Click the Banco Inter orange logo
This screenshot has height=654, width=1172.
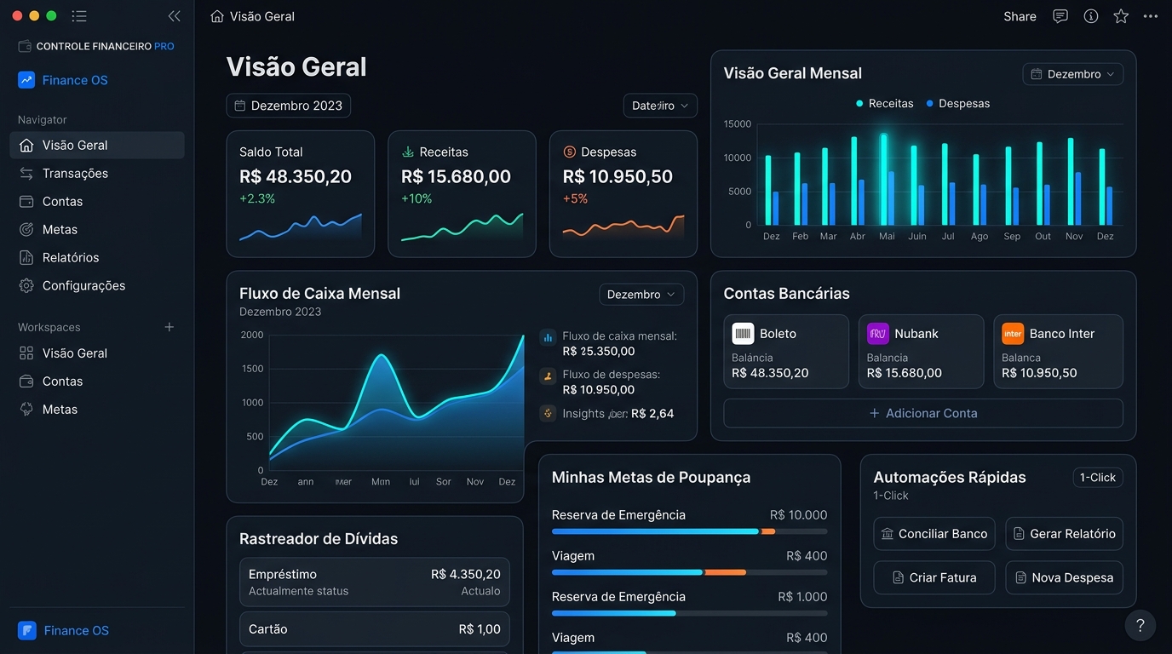pos(1013,334)
